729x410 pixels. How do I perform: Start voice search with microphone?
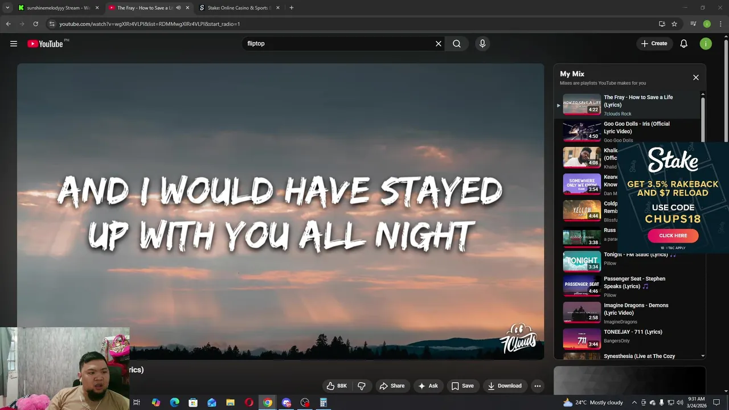[x=482, y=43]
